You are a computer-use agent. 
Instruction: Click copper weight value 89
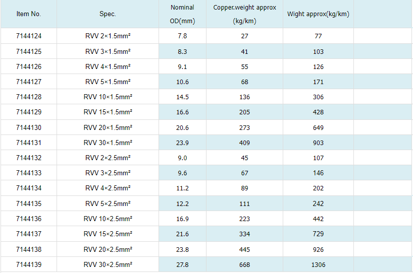(245, 188)
